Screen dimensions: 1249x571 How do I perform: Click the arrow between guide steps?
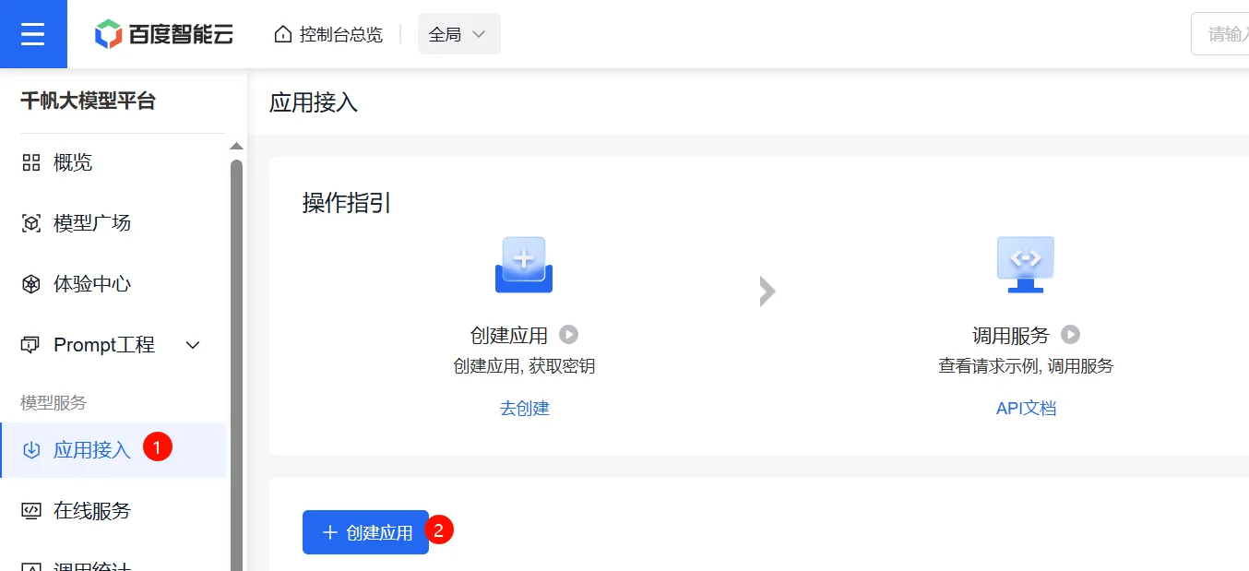[x=767, y=291]
